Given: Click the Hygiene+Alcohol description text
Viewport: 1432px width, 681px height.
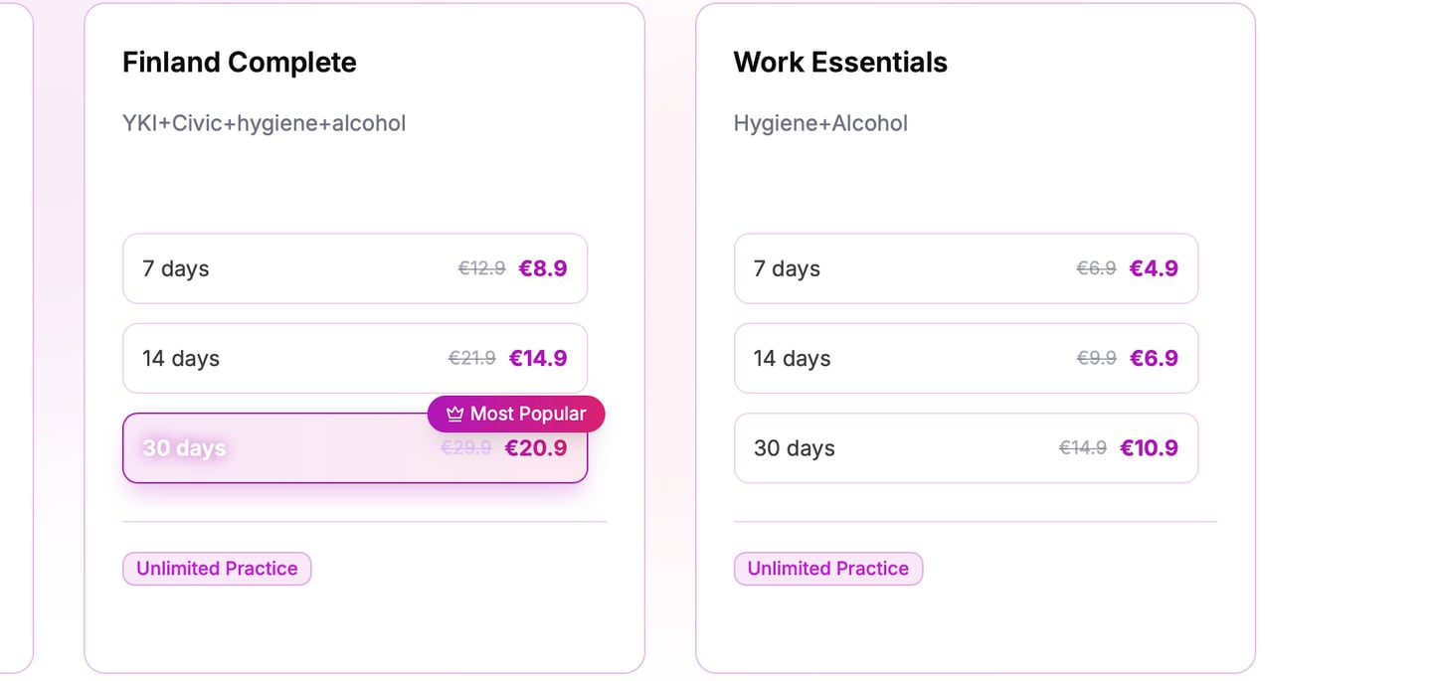Looking at the screenshot, I should coord(820,123).
